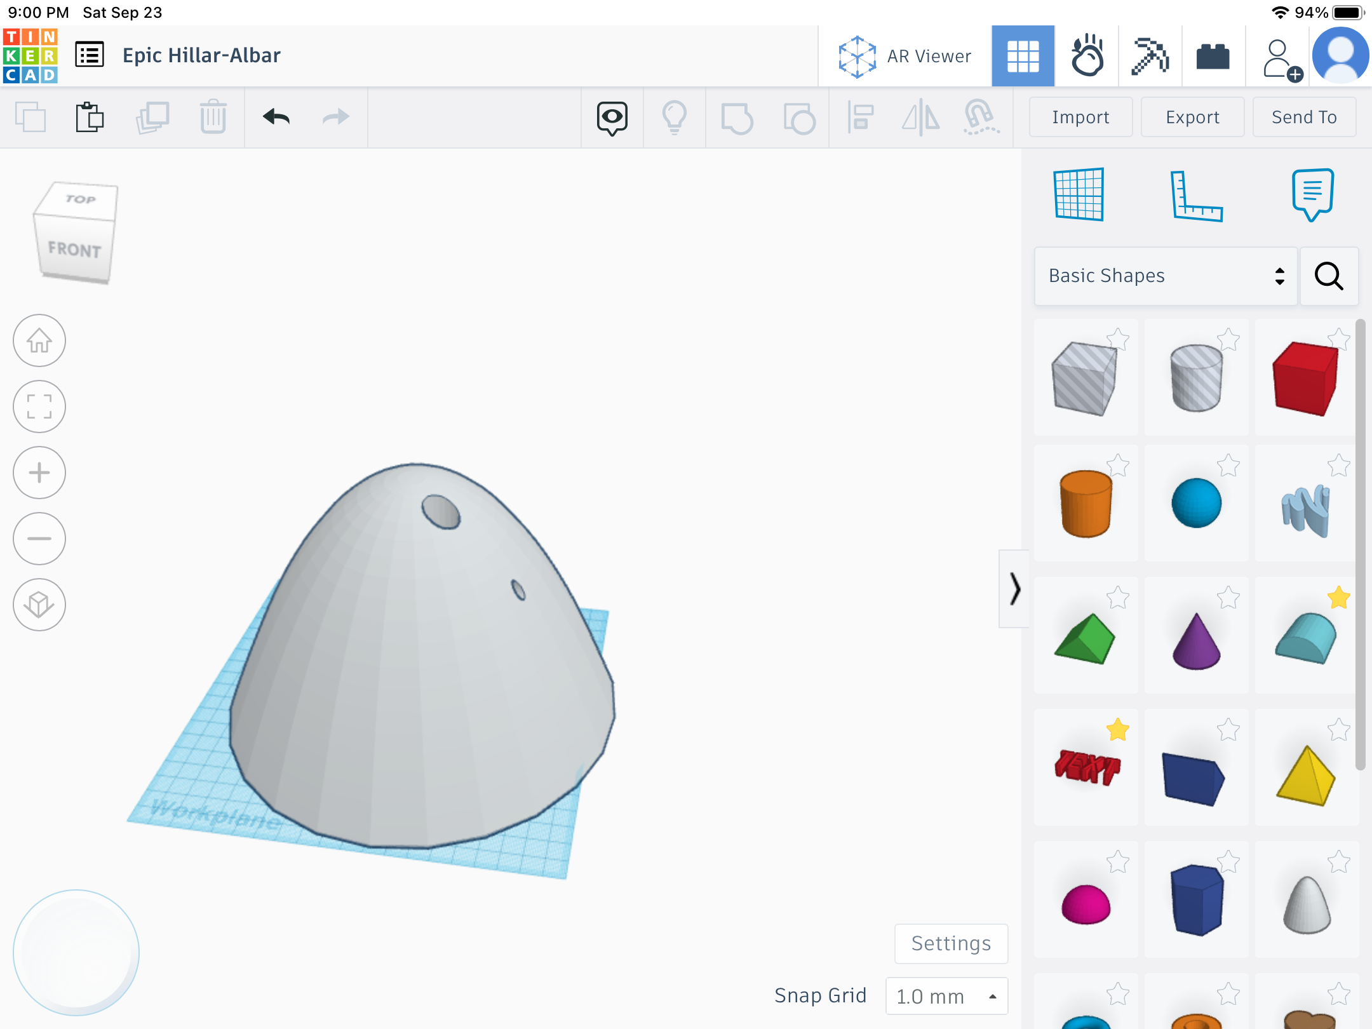Click the Settings button

(x=950, y=943)
